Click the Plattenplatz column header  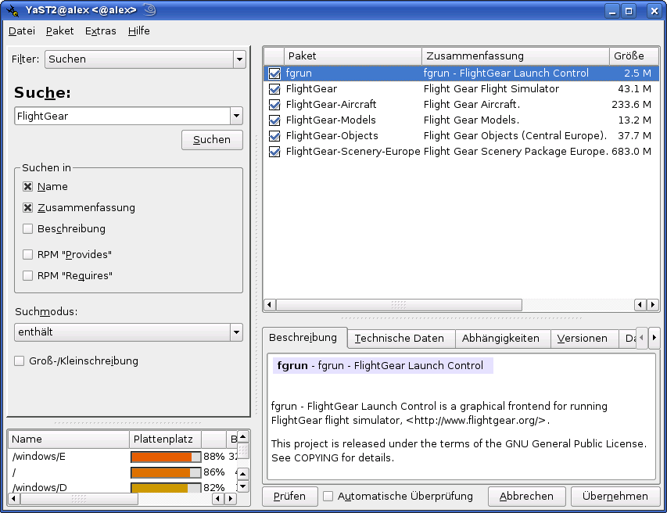click(165, 439)
